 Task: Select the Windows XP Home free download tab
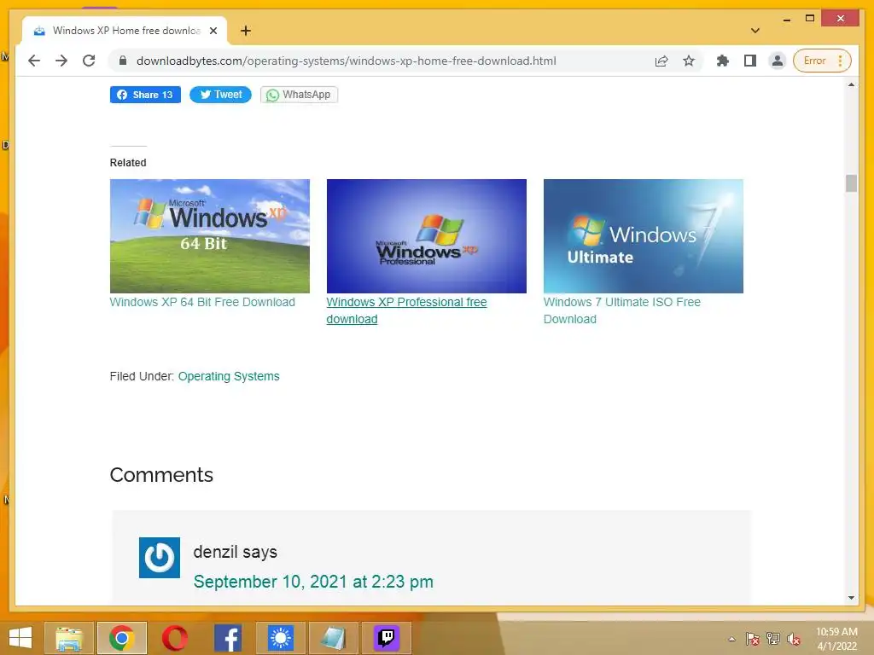click(x=125, y=31)
